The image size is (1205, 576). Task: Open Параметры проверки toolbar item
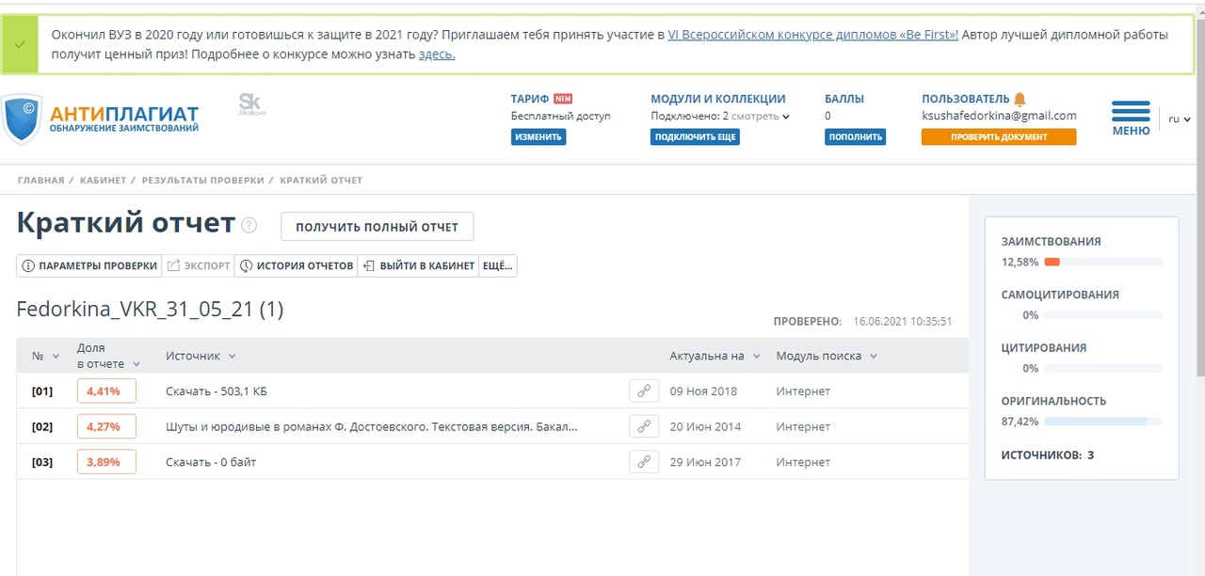point(89,265)
